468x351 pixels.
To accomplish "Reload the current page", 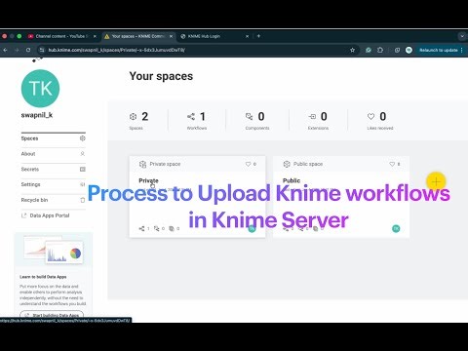I will pyautogui.click(x=28, y=50).
